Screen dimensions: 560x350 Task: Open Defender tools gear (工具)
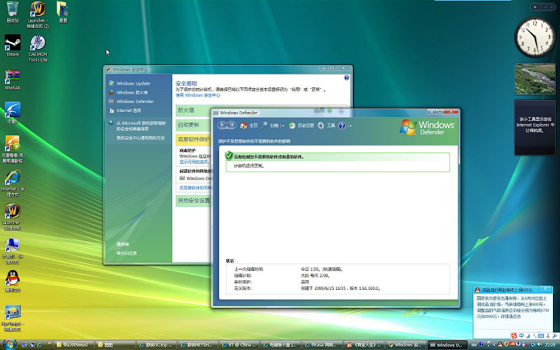coord(326,125)
